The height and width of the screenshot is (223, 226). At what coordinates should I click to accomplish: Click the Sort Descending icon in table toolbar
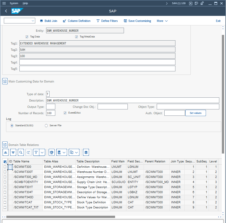tap(13, 152)
